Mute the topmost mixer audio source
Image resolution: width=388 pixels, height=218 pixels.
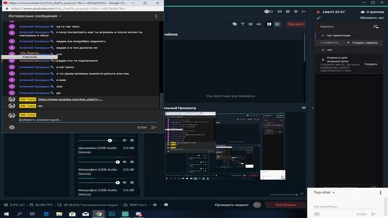(124, 140)
